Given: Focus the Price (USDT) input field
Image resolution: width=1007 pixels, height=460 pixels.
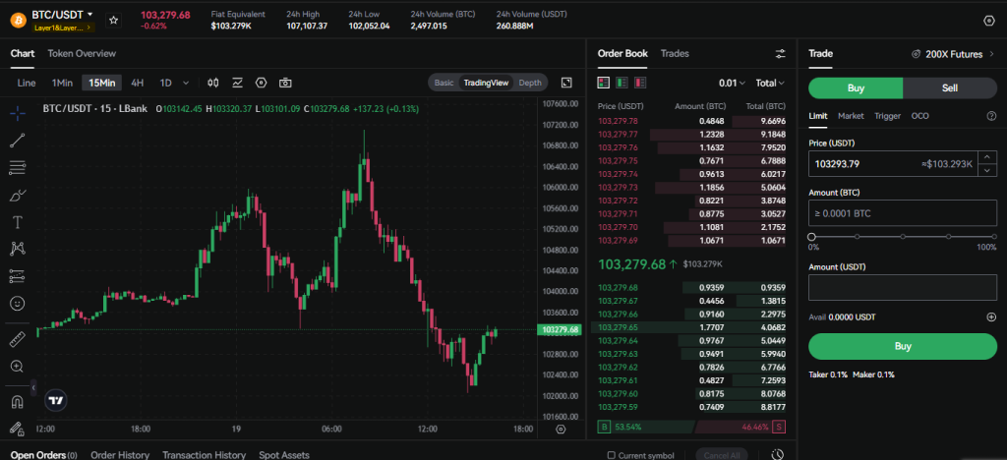Looking at the screenshot, I should (893, 164).
